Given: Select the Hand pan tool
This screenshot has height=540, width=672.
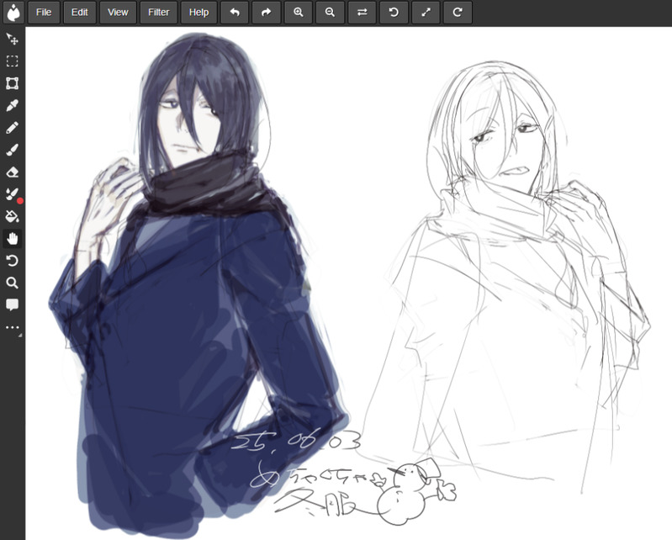Looking at the screenshot, I should pos(12,239).
